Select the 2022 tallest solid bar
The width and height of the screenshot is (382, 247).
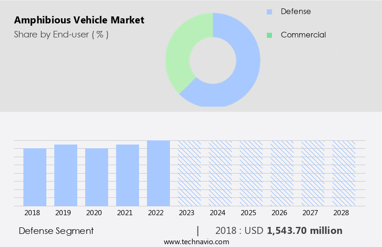click(158, 173)
